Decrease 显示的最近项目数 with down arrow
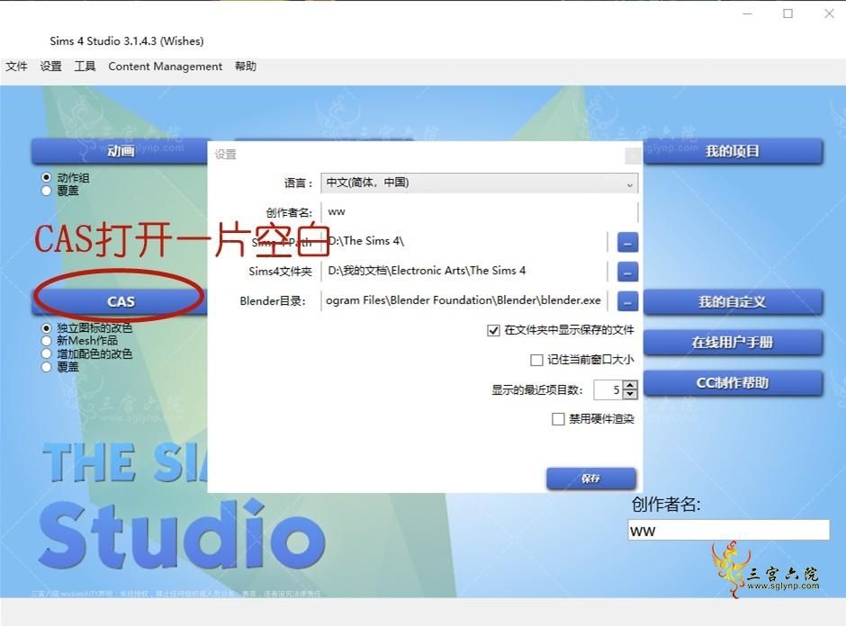846x626 pixels. [x=630, y=394]
